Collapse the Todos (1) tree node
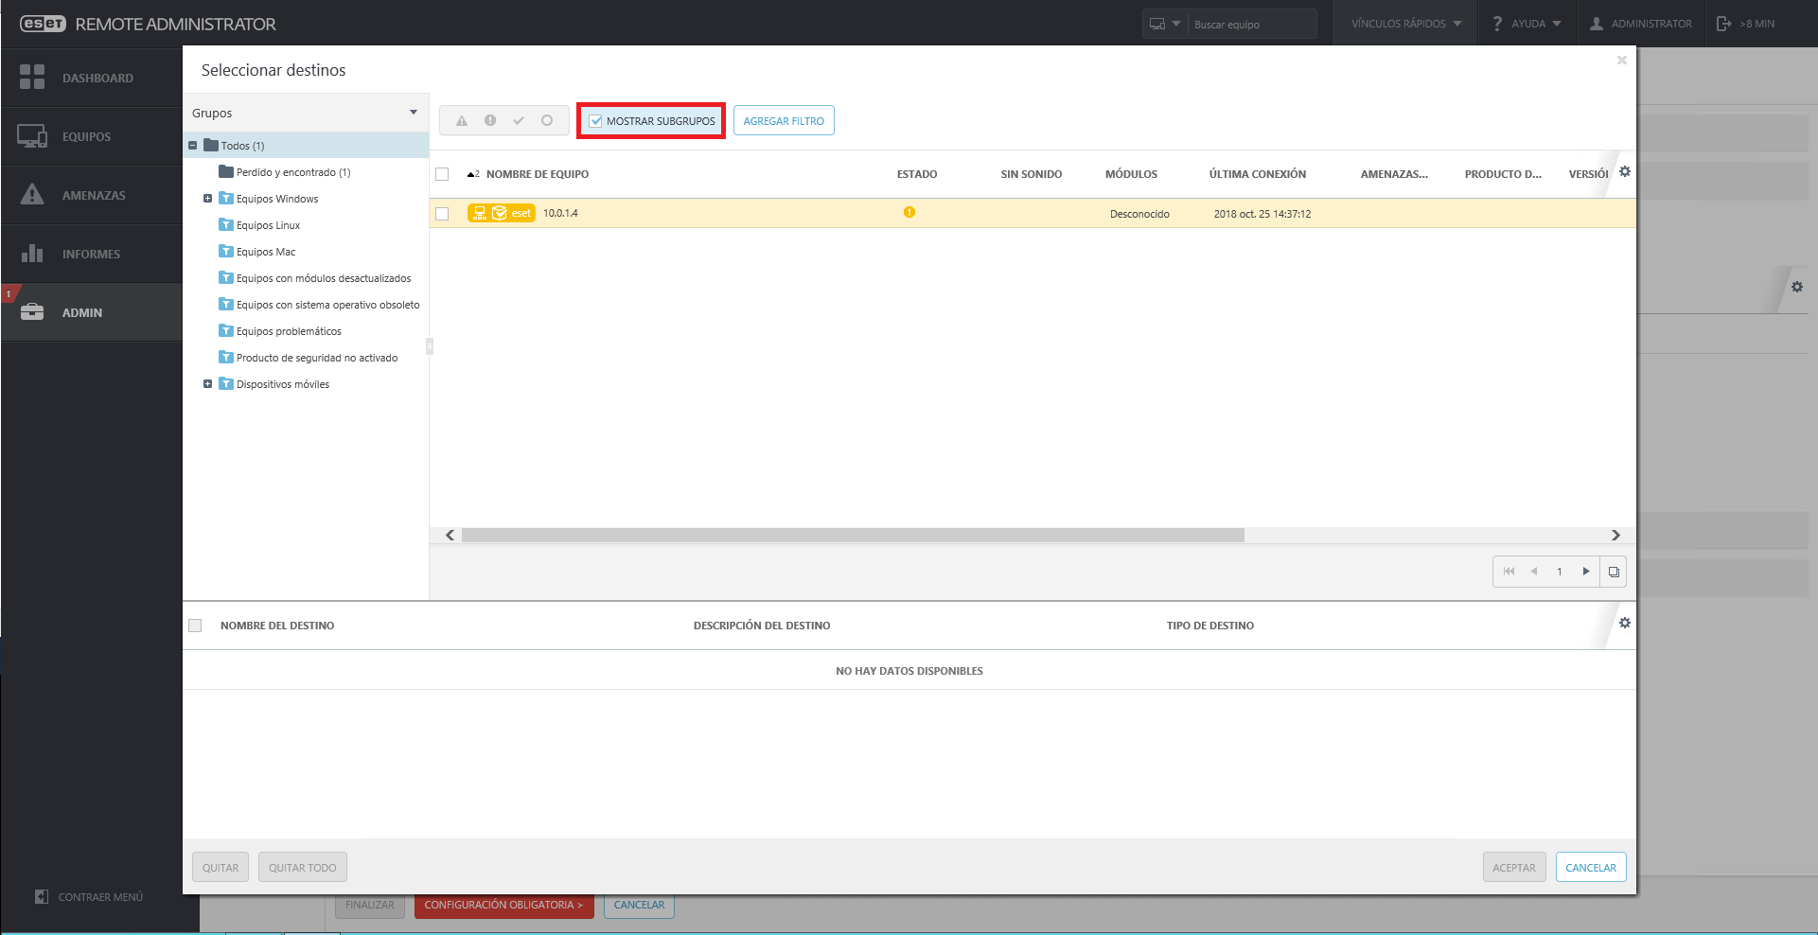This screenshot has height=935, width=1818. coord(193,146)
